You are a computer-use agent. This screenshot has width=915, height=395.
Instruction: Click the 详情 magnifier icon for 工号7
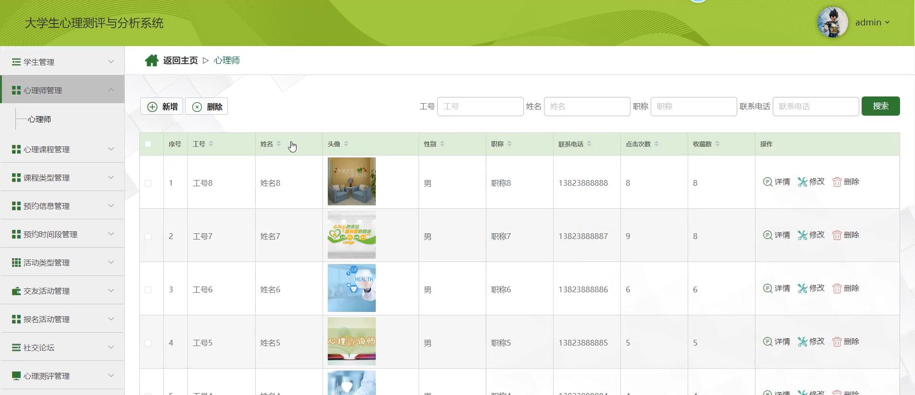[767, 235]
